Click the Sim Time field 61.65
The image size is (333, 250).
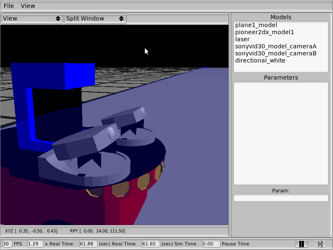(x=151, y=244)
